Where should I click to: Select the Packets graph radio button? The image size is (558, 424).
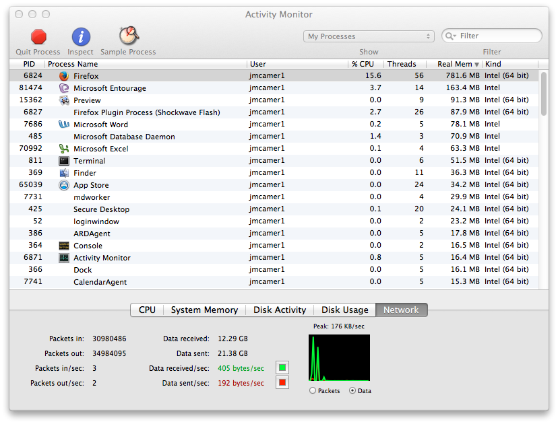point(313,390)
